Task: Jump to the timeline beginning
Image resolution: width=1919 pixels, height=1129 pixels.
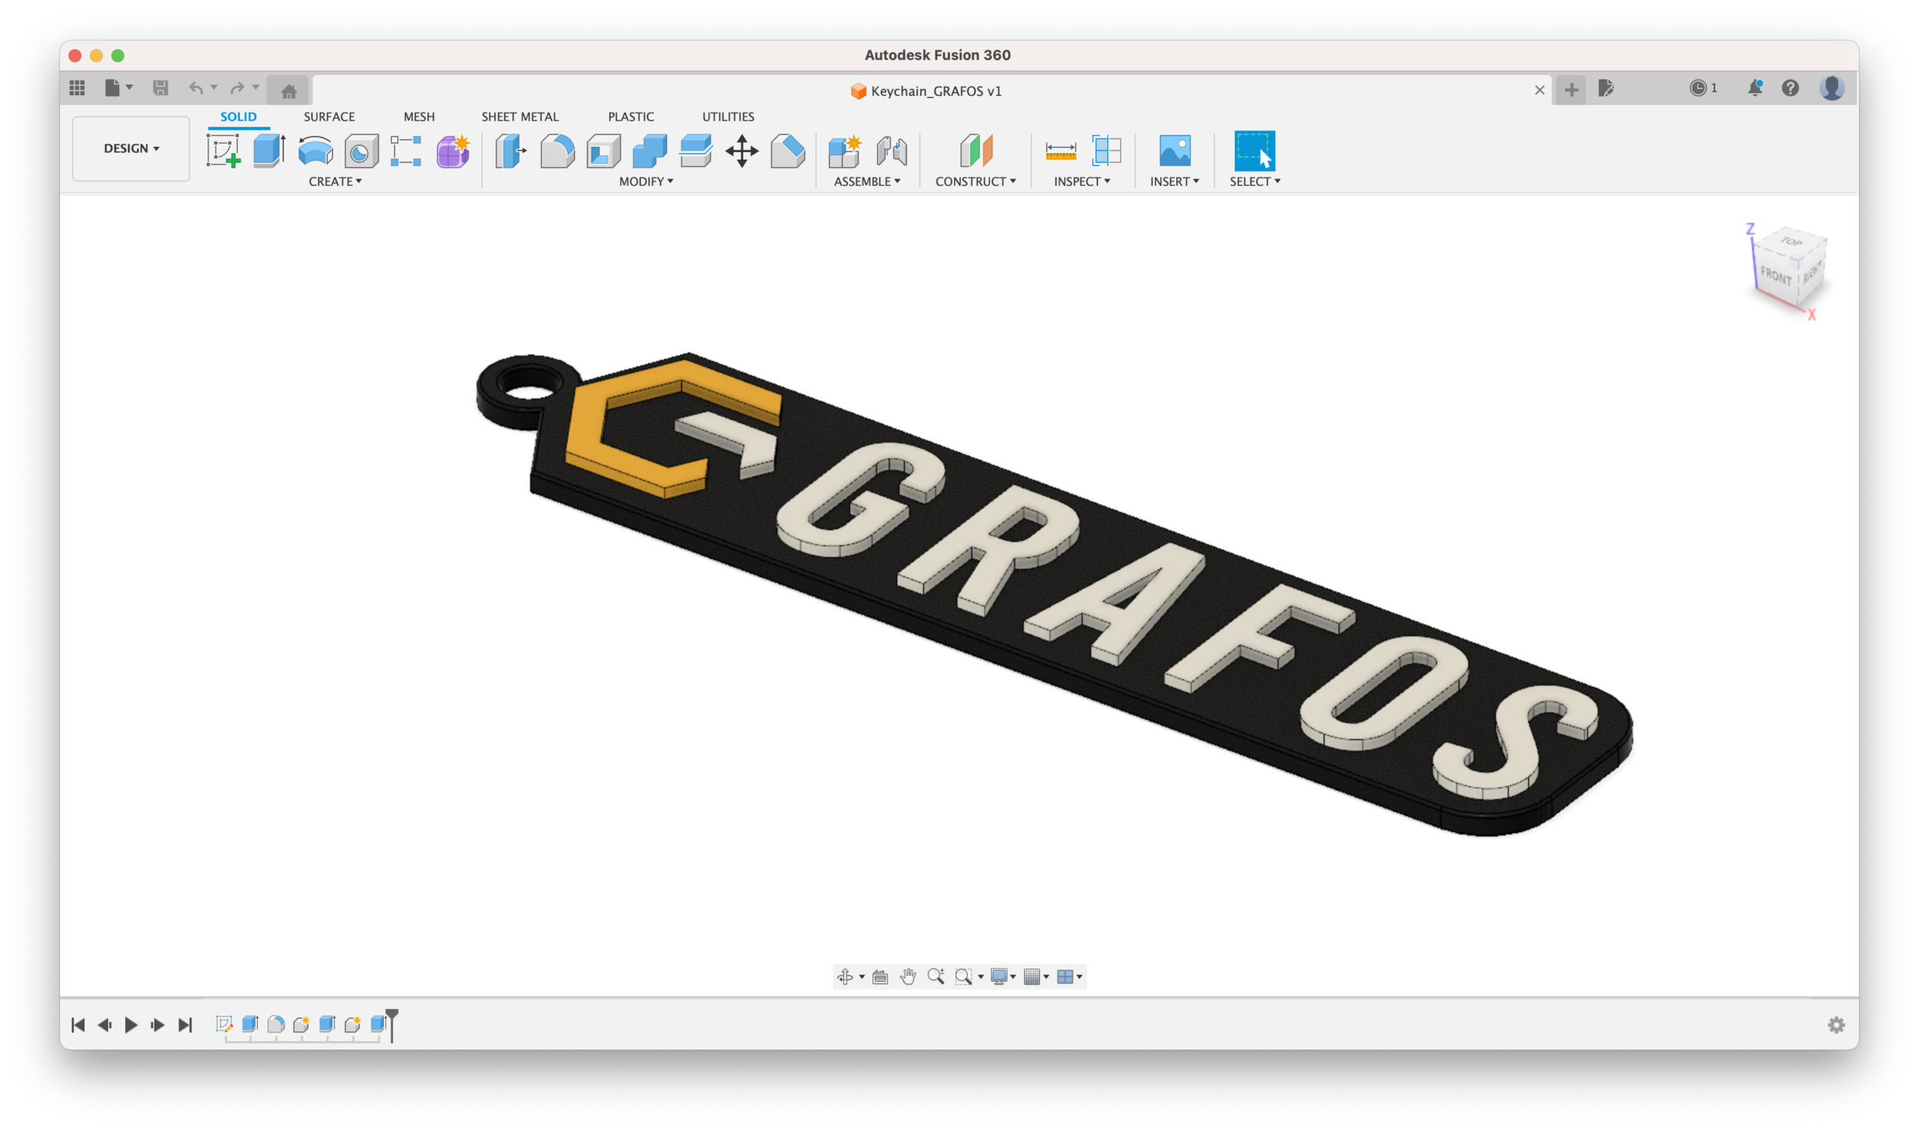Action: click(78, 1026)
